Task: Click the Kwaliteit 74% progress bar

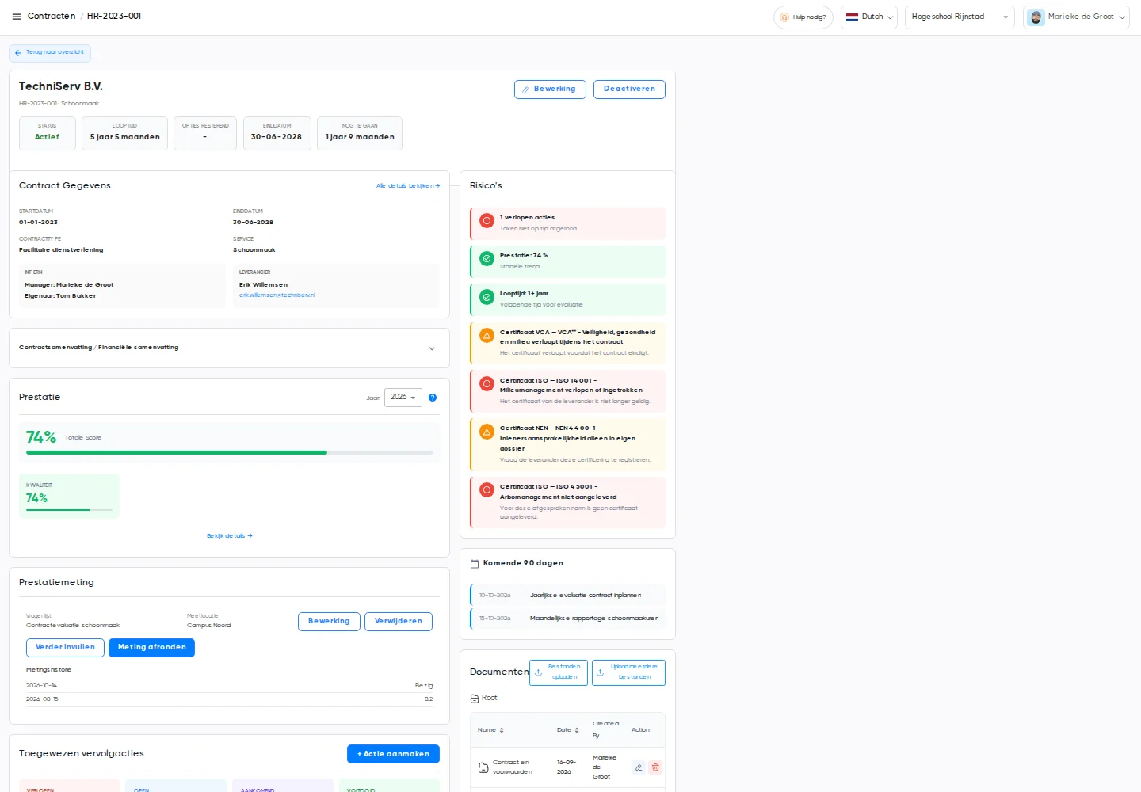Action: pos(69,510)
